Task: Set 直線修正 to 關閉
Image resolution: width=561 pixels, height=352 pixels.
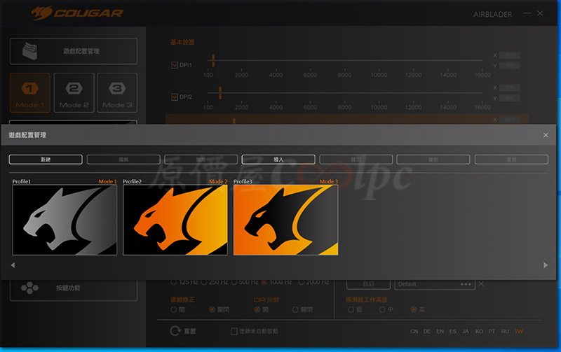Action: (x=212, y=309)
